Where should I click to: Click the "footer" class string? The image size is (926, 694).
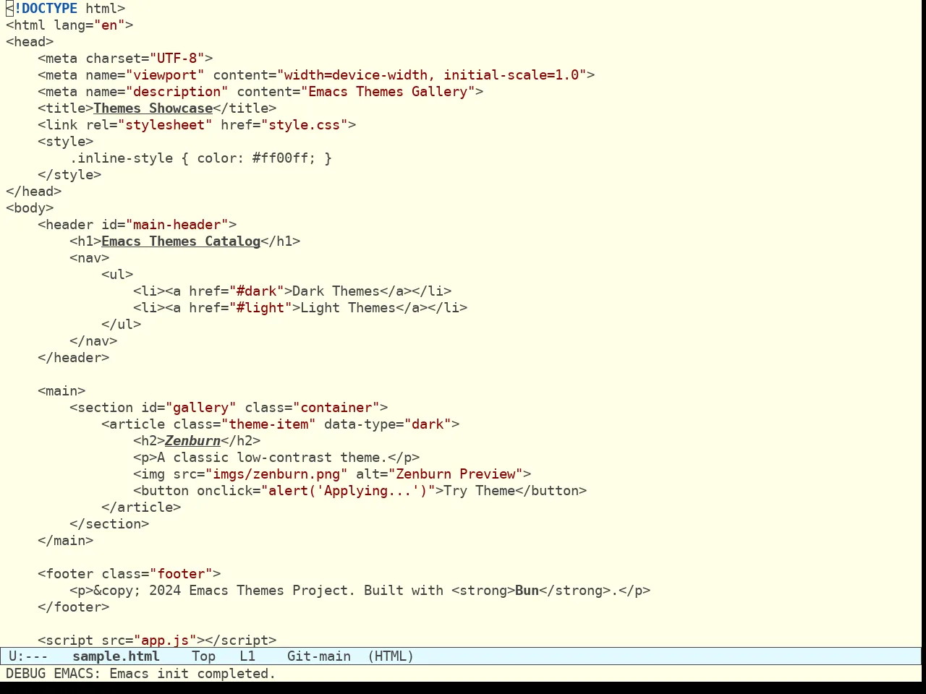181,574
